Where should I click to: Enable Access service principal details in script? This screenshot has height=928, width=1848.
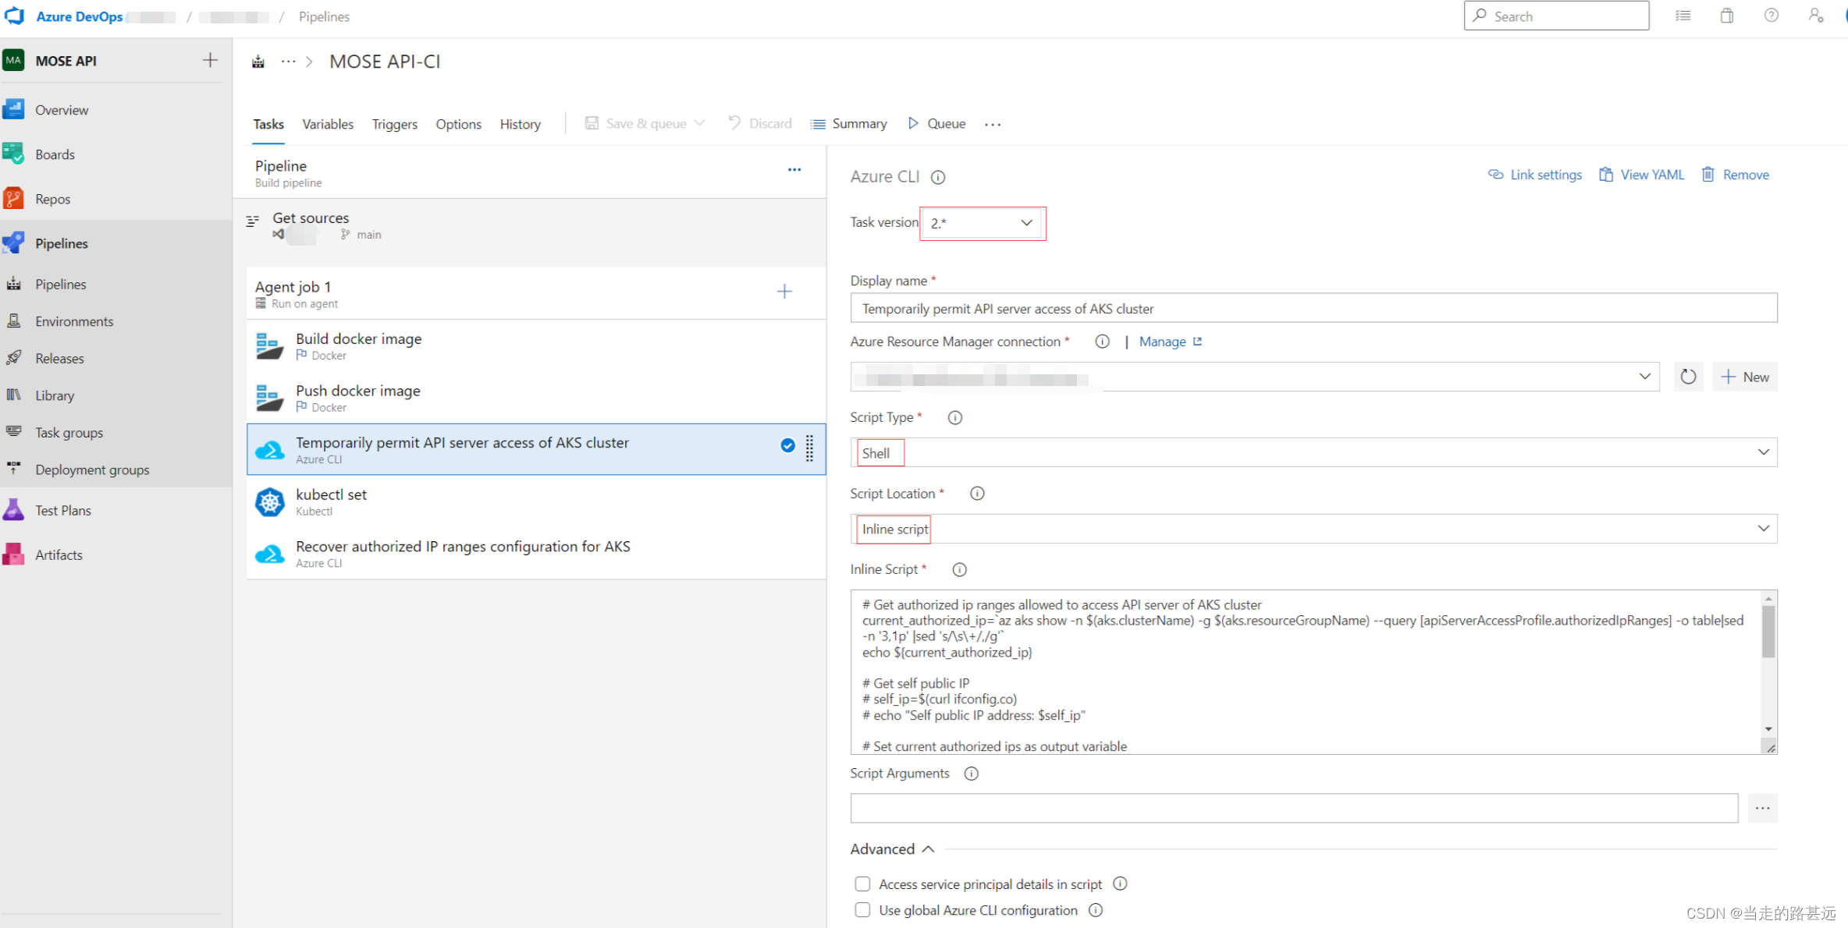point(862,884)
